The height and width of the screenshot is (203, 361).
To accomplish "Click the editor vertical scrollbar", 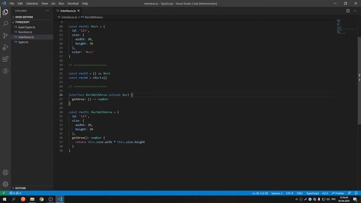I will tap(359, 81).
